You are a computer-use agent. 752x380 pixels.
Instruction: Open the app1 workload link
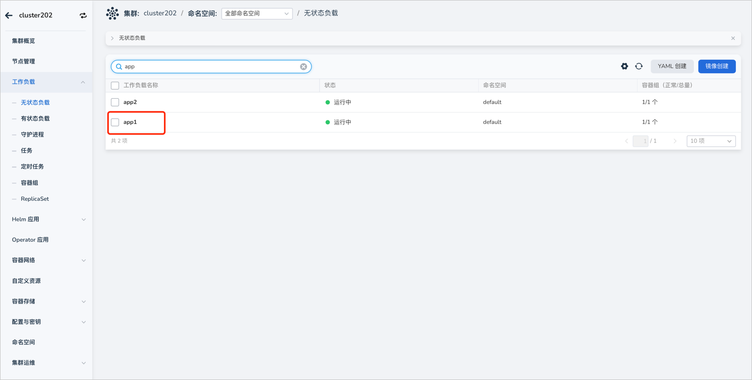(130, 122)
